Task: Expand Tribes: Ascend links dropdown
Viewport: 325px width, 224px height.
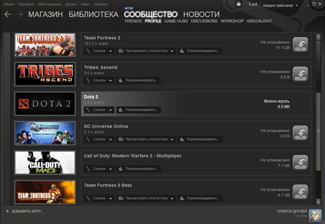Action: (x=99, y=80)
